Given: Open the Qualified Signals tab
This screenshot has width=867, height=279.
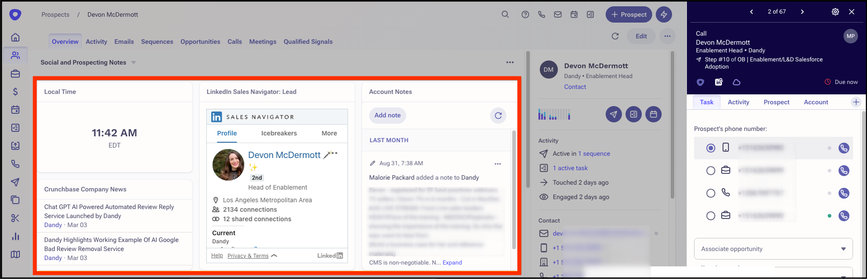Looking at the screenshot, I should pos(308,42).
